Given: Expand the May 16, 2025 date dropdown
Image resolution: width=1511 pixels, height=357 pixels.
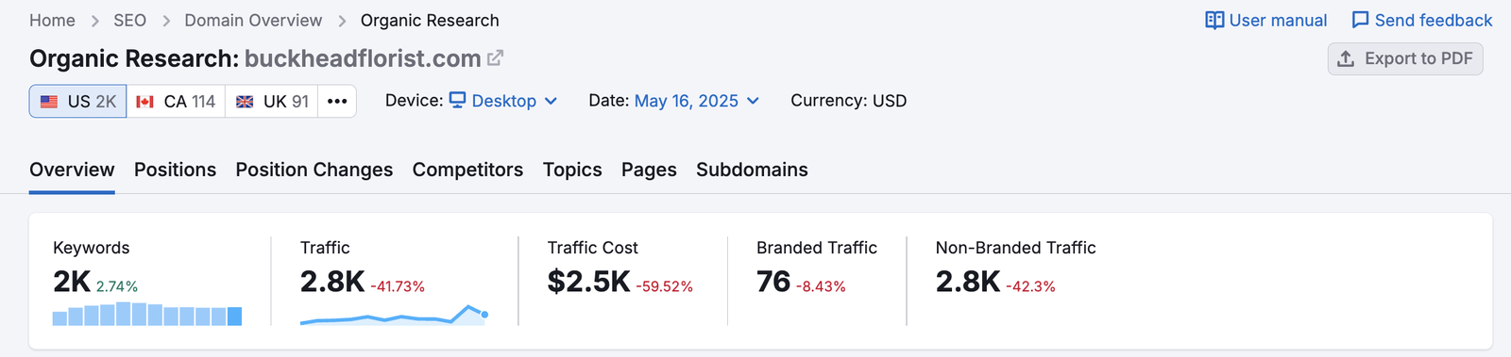Looking at the screenshot, I should click(x=697, y=101).
